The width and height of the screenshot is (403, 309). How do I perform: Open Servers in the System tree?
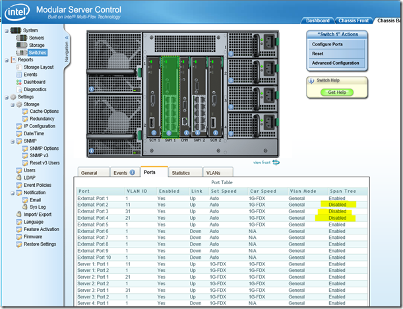pos(36,38)
